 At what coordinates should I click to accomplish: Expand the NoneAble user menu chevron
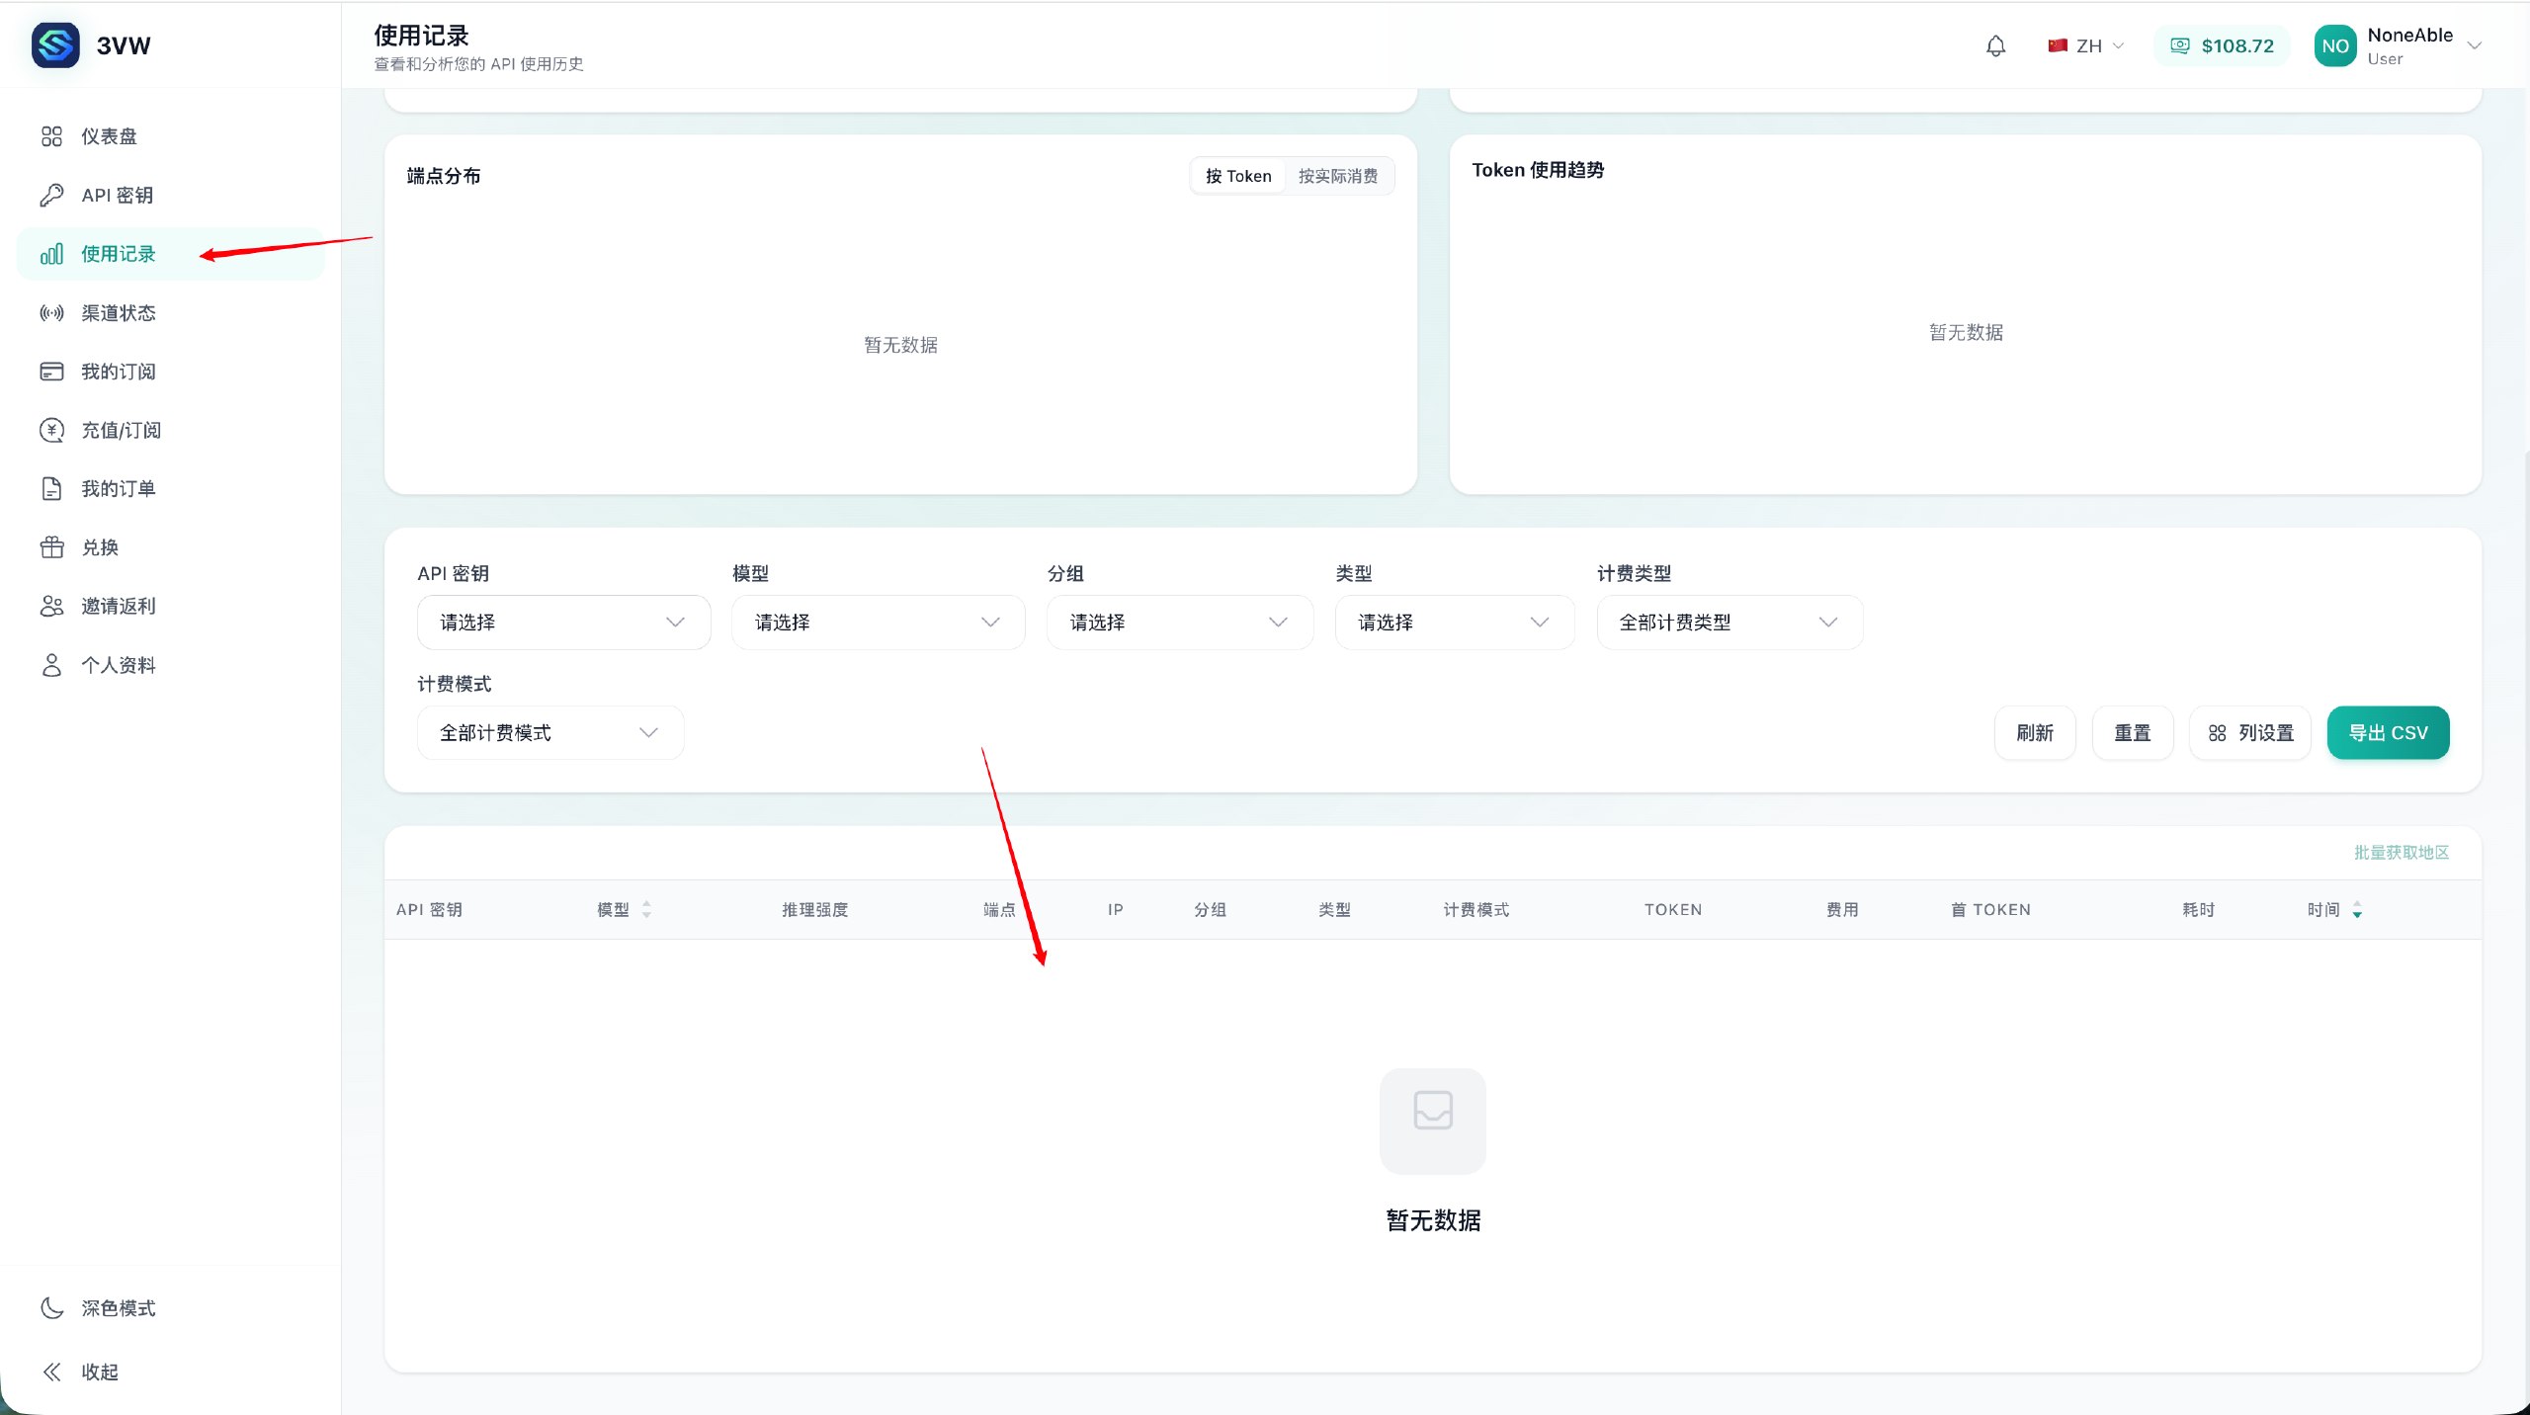[x=2474, y=46]
